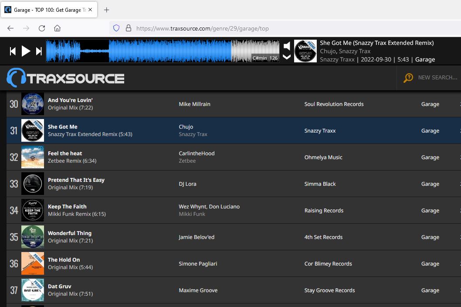Open a new browser tab
This screenshot has width=461, height=307.
click(x=106, y=10)
